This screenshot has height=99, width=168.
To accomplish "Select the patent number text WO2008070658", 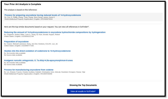I will (47, 19).
